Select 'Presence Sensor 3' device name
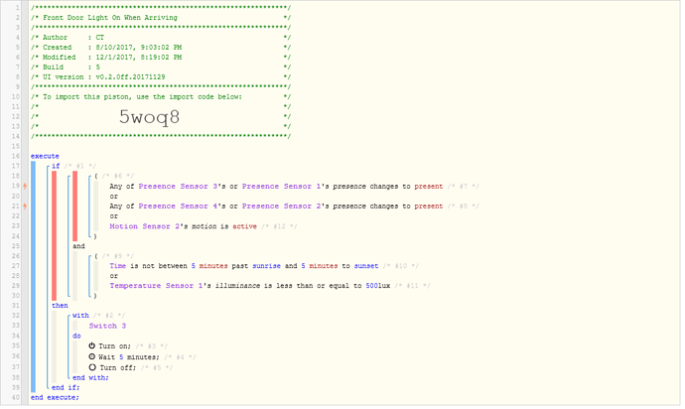 point(178,187)
